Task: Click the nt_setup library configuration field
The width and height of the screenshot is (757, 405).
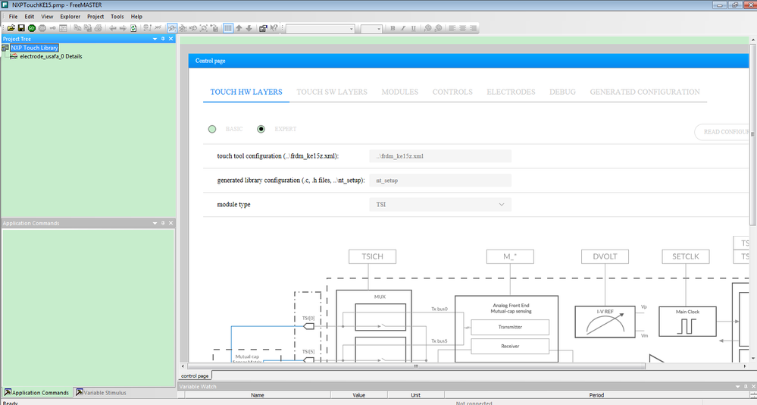Action: click(440, 181)
